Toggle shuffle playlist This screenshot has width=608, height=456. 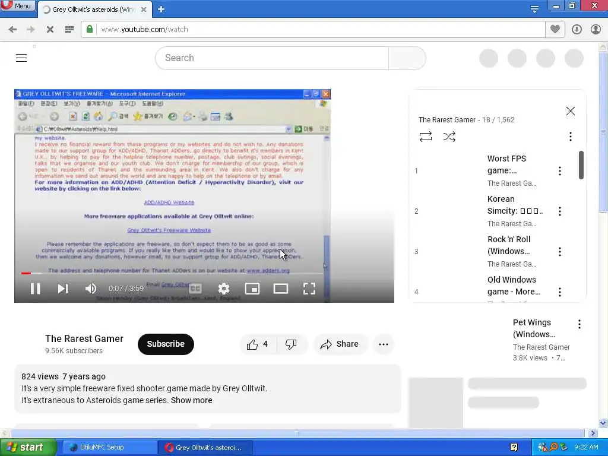click(x=449, y=137)
